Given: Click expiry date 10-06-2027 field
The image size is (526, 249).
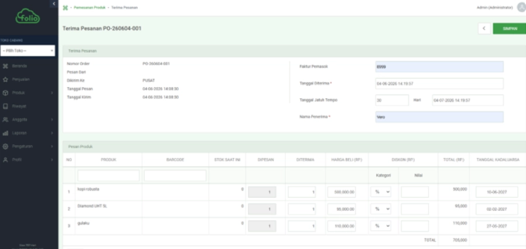Looking at the screenshot, I should [496, 192].
